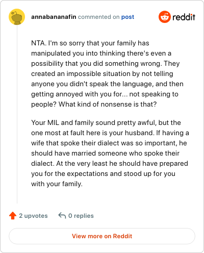
Task: Click the final line "with your family."
Action: 57,184
